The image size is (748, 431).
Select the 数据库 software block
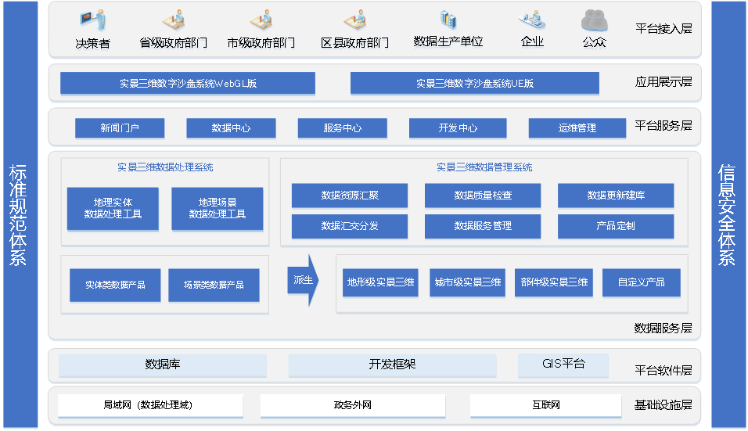pyautogui.click(x=163, y=365)
